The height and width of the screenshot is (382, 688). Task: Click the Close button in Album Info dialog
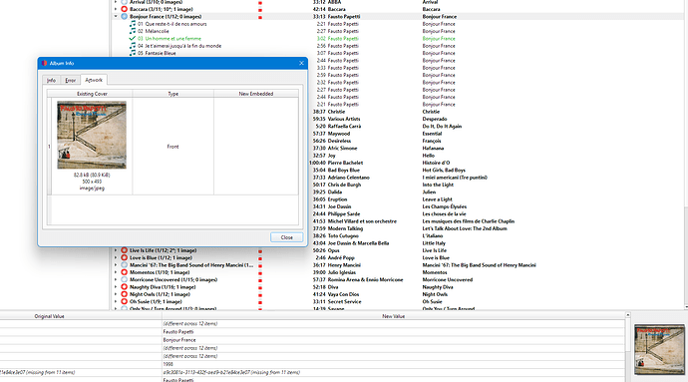pos(286,237)
